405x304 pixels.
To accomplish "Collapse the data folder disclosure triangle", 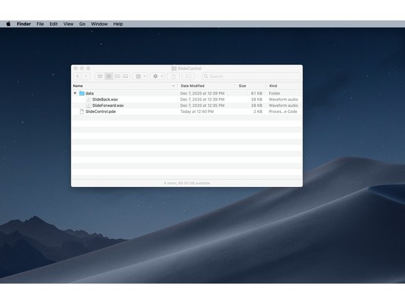I will pyautogui.click(x=75, y=93).
